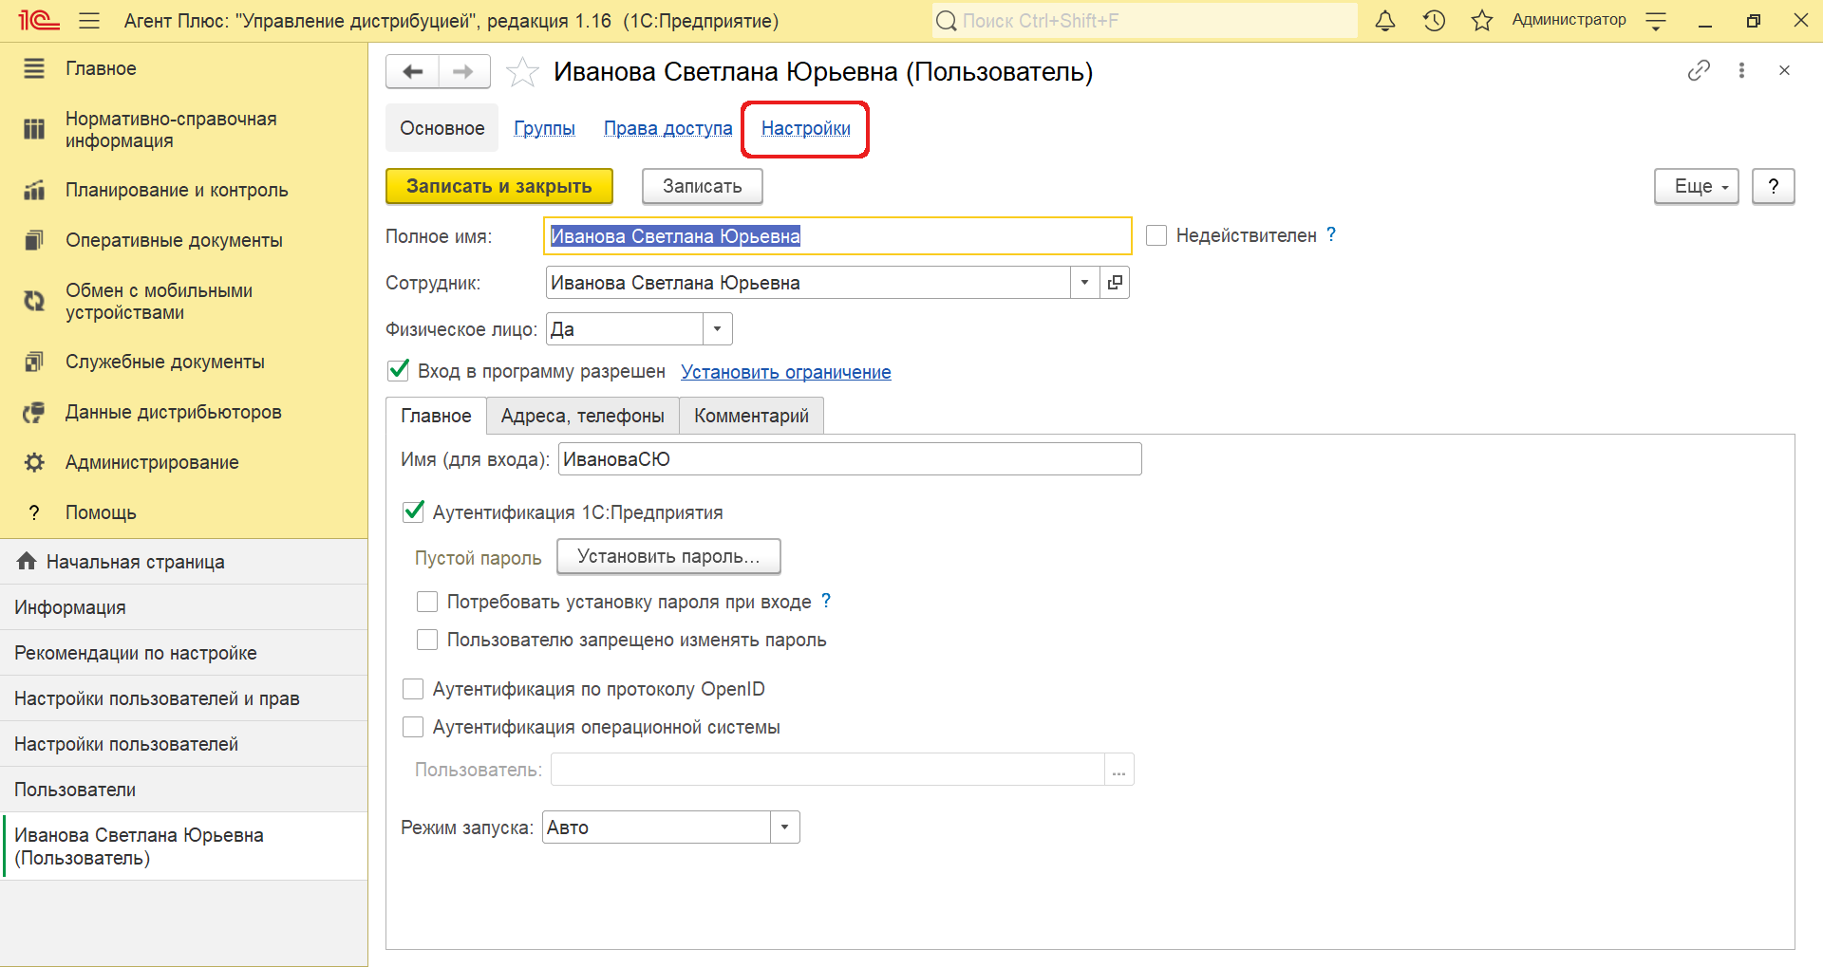This screenshot has width=1823, height=967.
Task: Open Настройки navigation link
Action: point(805,128)
